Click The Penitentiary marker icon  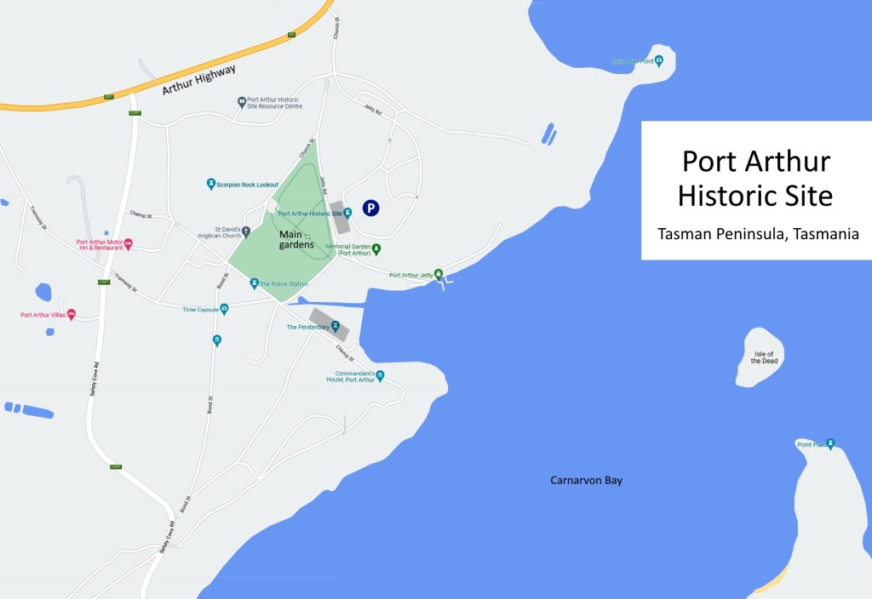[x=336, y=327]
